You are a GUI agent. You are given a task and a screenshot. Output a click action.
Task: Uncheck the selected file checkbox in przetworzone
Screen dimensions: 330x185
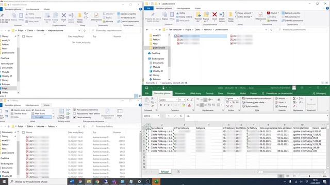click(175, 36)
